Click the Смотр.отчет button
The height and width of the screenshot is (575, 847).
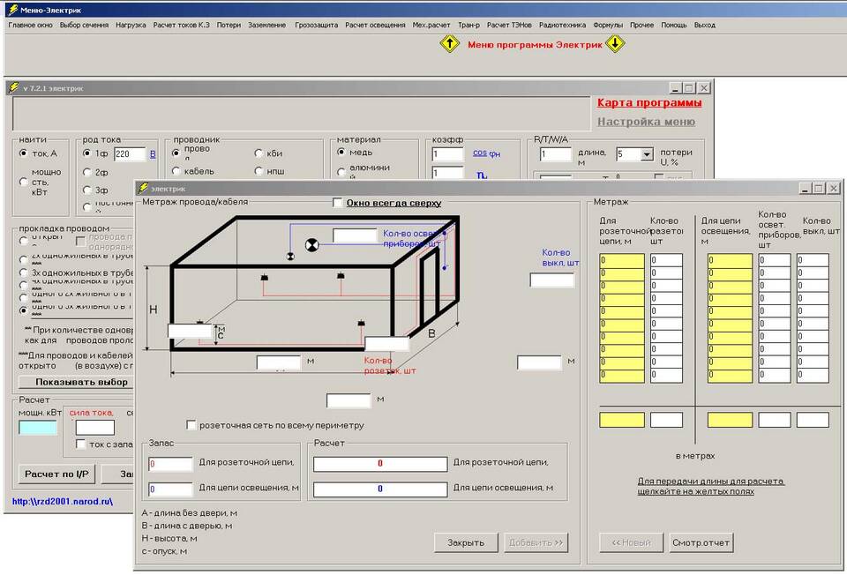(701, 542)
